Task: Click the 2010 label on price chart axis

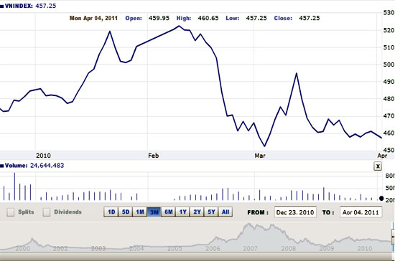Action: (43, 156)
